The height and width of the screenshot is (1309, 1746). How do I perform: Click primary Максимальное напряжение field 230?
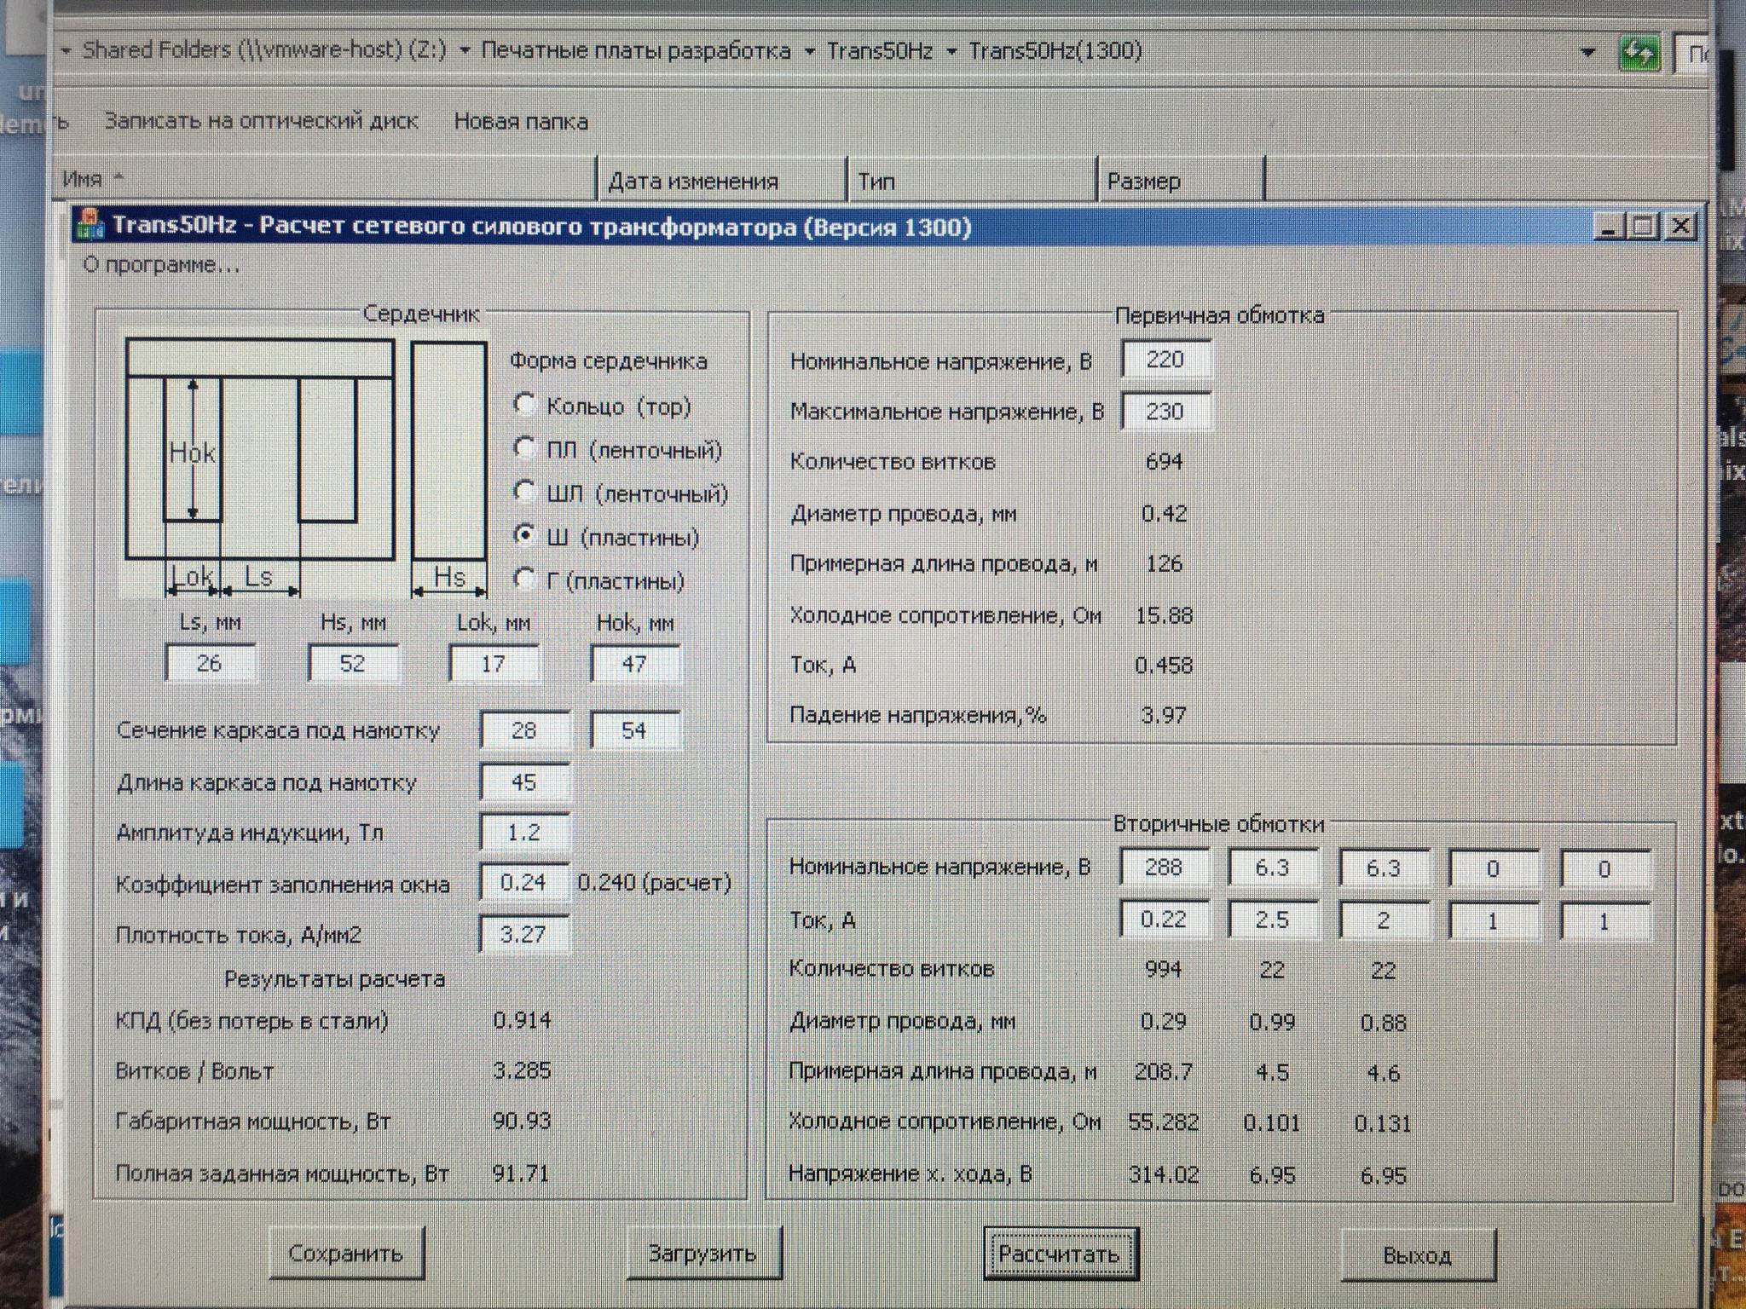pyautogui.click(x=1165, y=411)
